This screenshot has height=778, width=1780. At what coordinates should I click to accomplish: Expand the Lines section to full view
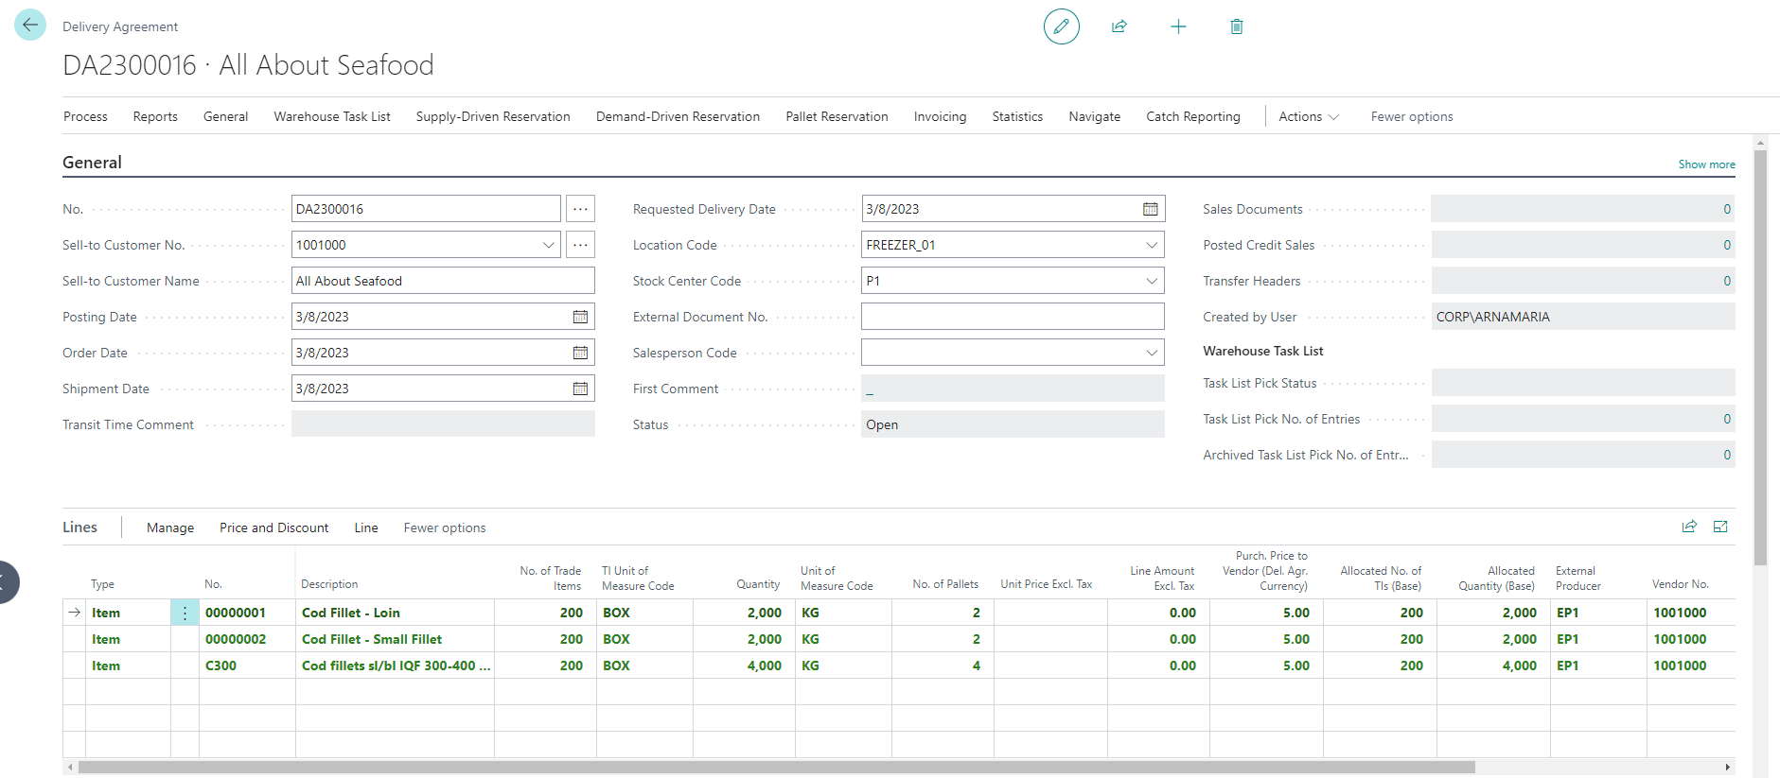(x=1720, y=527)
